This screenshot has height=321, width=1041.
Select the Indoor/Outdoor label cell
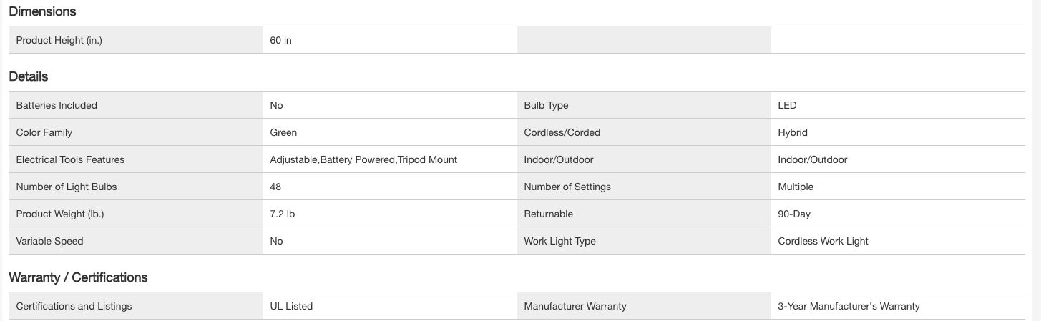coord(559,159)
